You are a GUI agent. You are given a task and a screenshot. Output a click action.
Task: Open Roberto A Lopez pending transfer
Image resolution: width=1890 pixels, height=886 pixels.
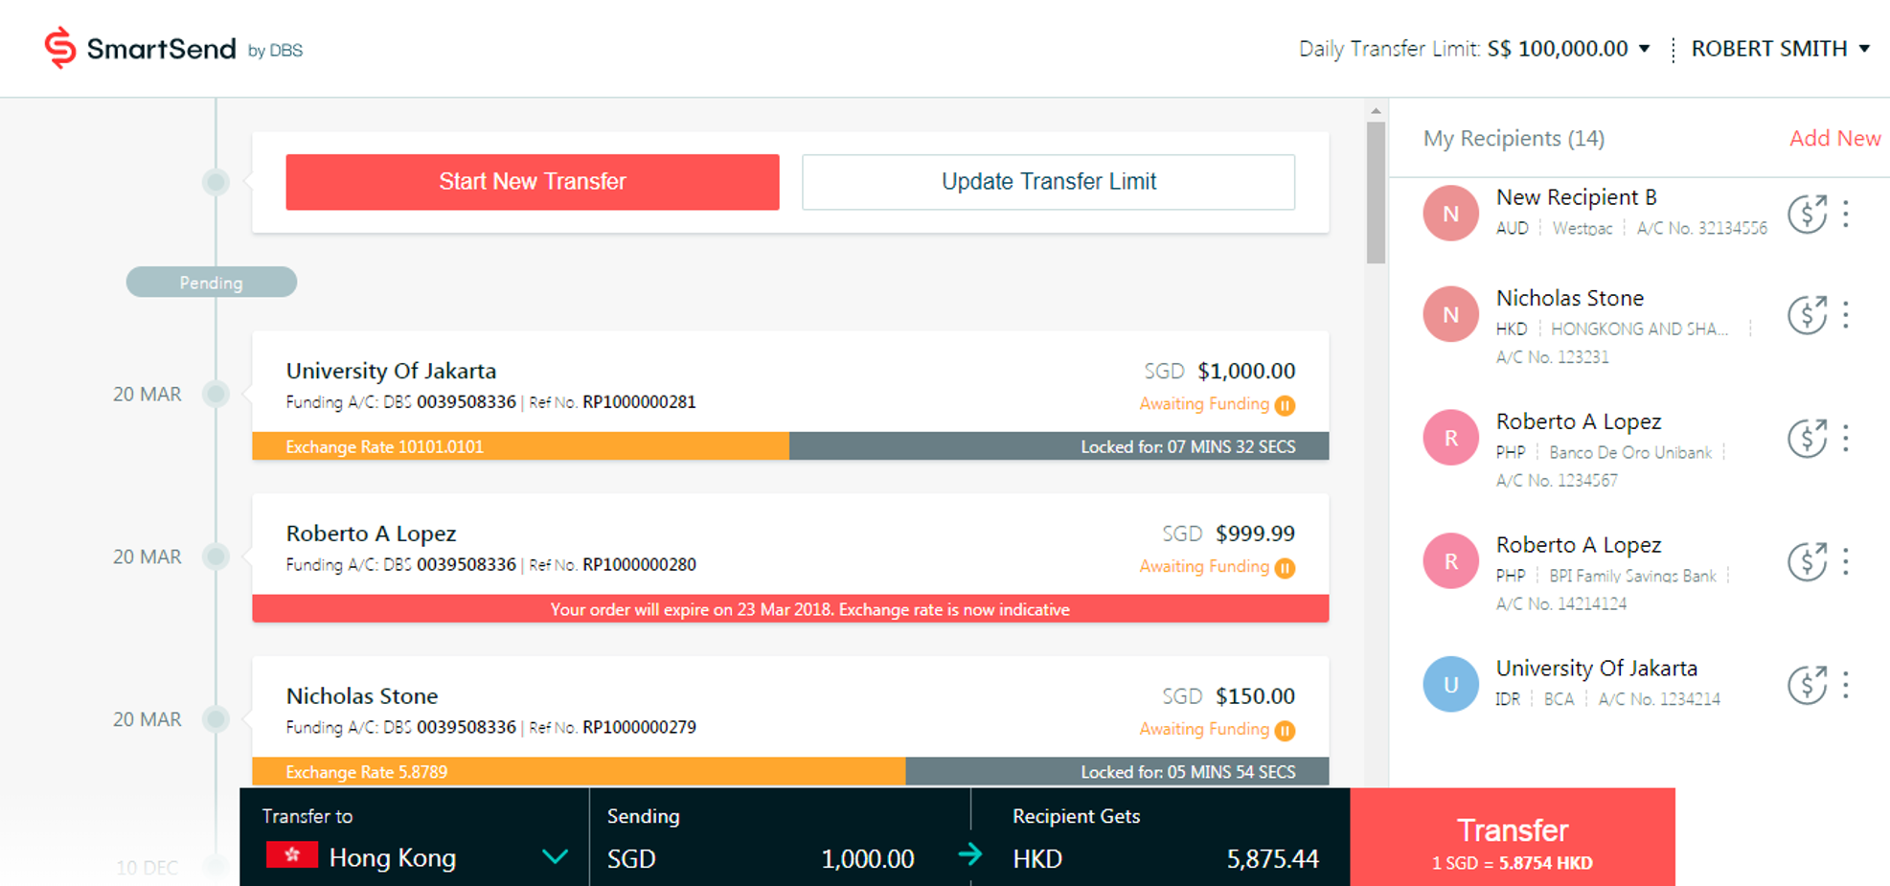(790, 557)
